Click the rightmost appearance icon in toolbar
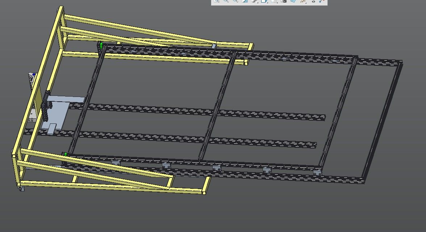Image resolution: width=426 pixels, height=232 pixels. [322, 1]
